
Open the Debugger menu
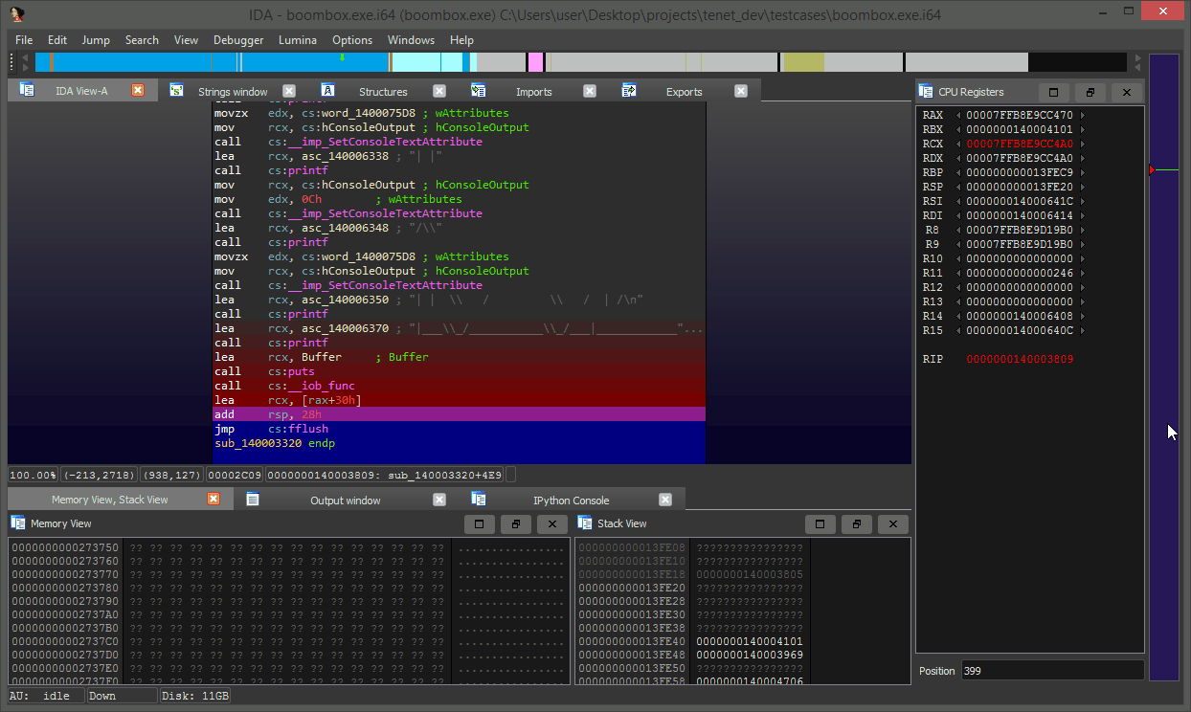pos(237,40)
